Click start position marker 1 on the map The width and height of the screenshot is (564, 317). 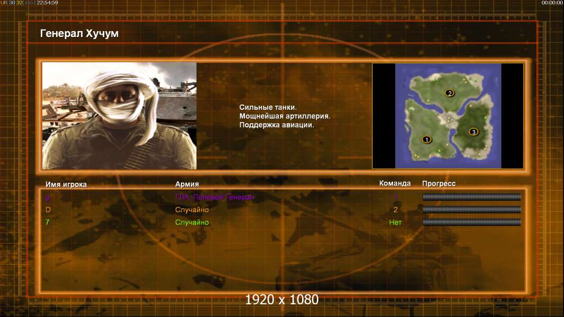[x=426, y=139]
